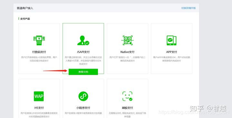Click the 小程序支付 mini program icon
232x118 pixels.
(83, 96)
